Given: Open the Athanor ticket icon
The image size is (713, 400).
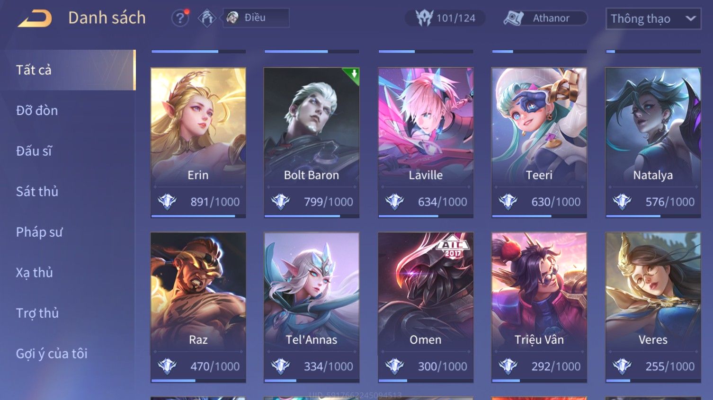Looking at the screenshot, I should tap(513, 18).
